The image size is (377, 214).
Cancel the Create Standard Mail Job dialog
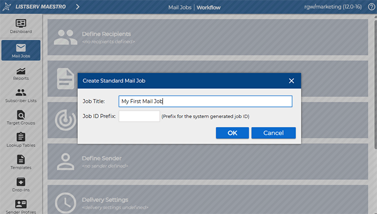point(273,133)
